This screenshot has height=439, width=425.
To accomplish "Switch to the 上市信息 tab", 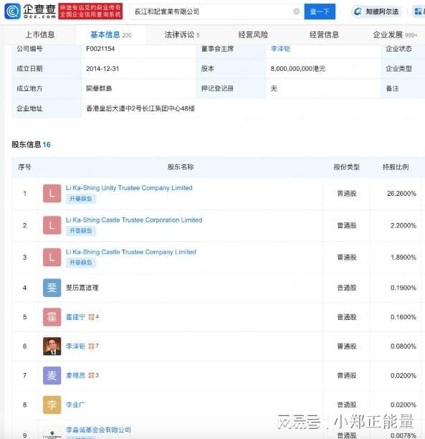I will click(40, 34).
